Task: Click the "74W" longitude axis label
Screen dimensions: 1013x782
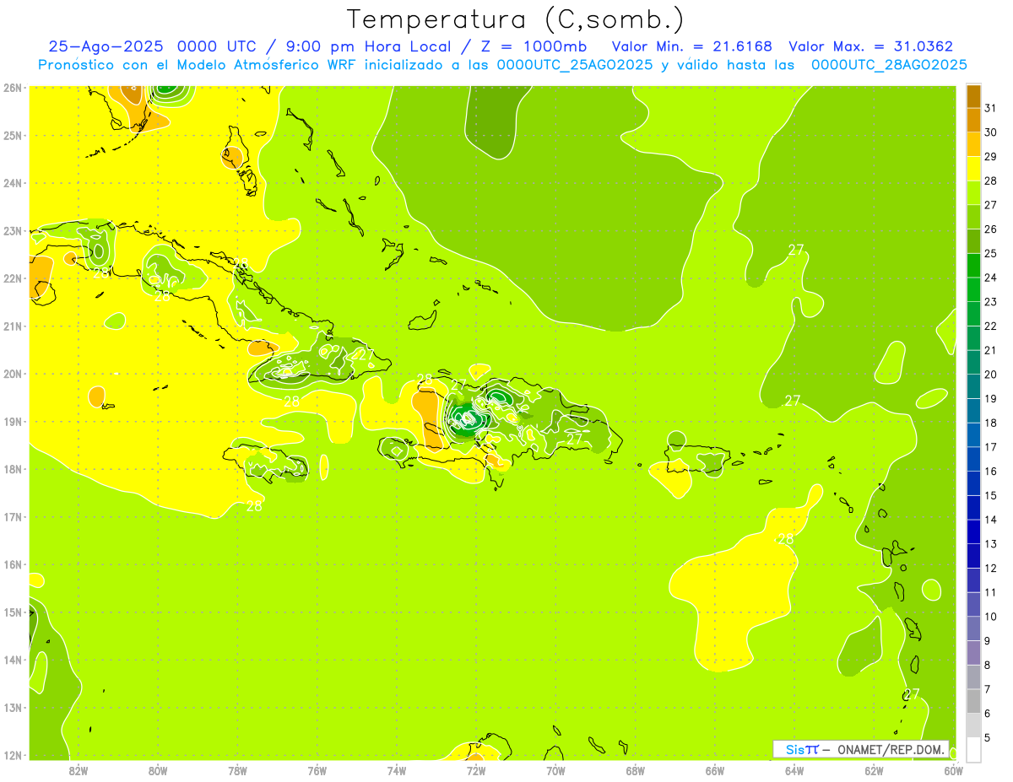Action: [x=397, y=770]
